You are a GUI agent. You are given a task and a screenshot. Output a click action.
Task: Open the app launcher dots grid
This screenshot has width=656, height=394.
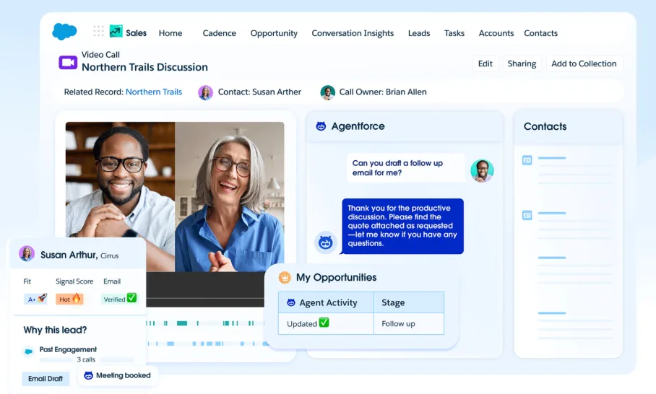point(98,31)
